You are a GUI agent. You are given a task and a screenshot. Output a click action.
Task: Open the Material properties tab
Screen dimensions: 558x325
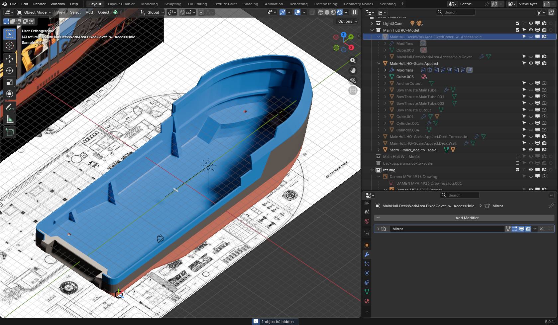point(367,301)
